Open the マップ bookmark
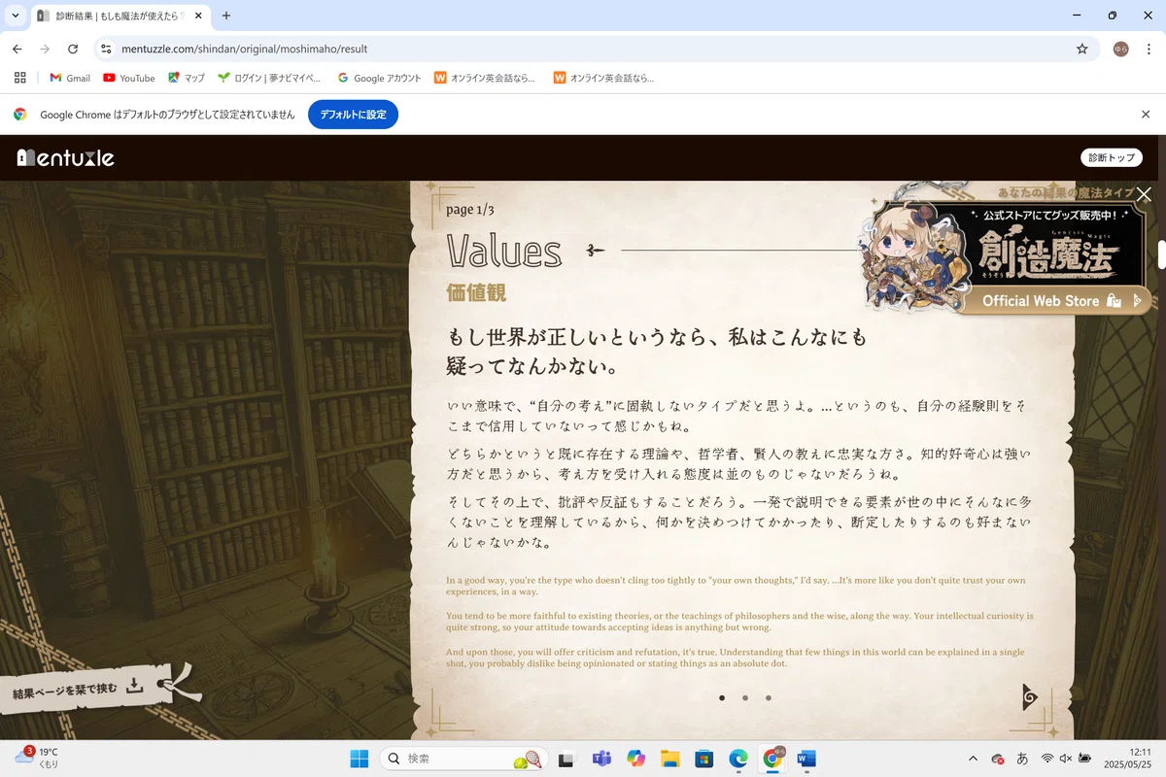The image size is (1166, 777). click(x=187, y=78)
